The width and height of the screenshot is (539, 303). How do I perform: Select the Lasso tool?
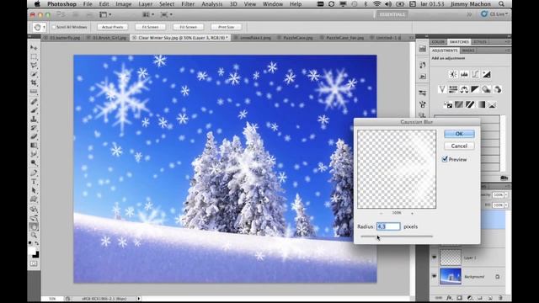[x=34, y=66]
